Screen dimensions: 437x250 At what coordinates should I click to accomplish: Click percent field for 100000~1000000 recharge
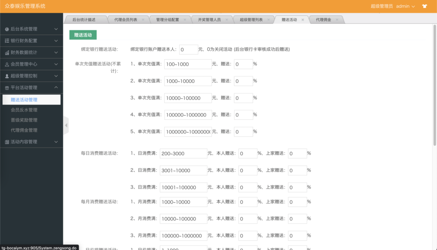coord(243,115)
